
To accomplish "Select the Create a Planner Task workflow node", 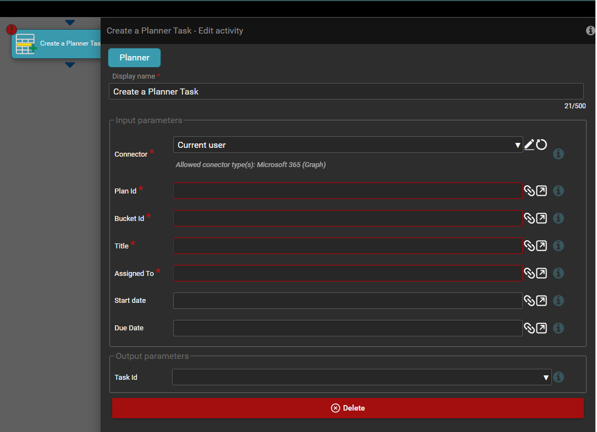I will tap(60, 44).
